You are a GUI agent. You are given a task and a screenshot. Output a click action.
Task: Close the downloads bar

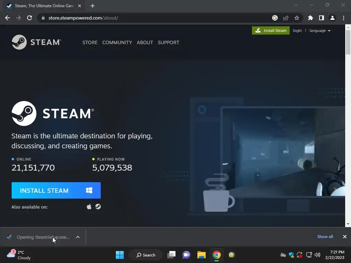click(345, 237)
